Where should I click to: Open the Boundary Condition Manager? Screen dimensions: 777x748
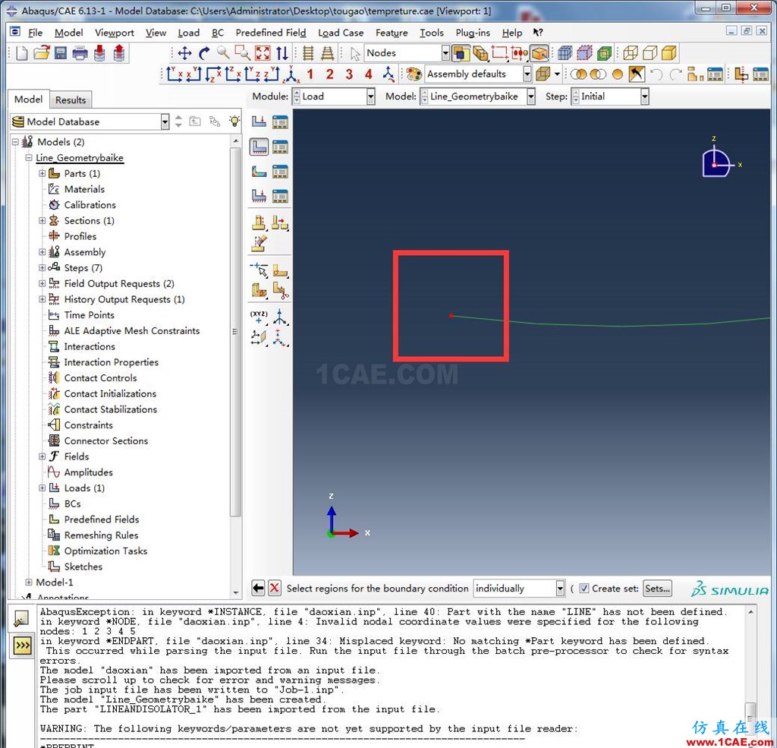coord(280,147)
